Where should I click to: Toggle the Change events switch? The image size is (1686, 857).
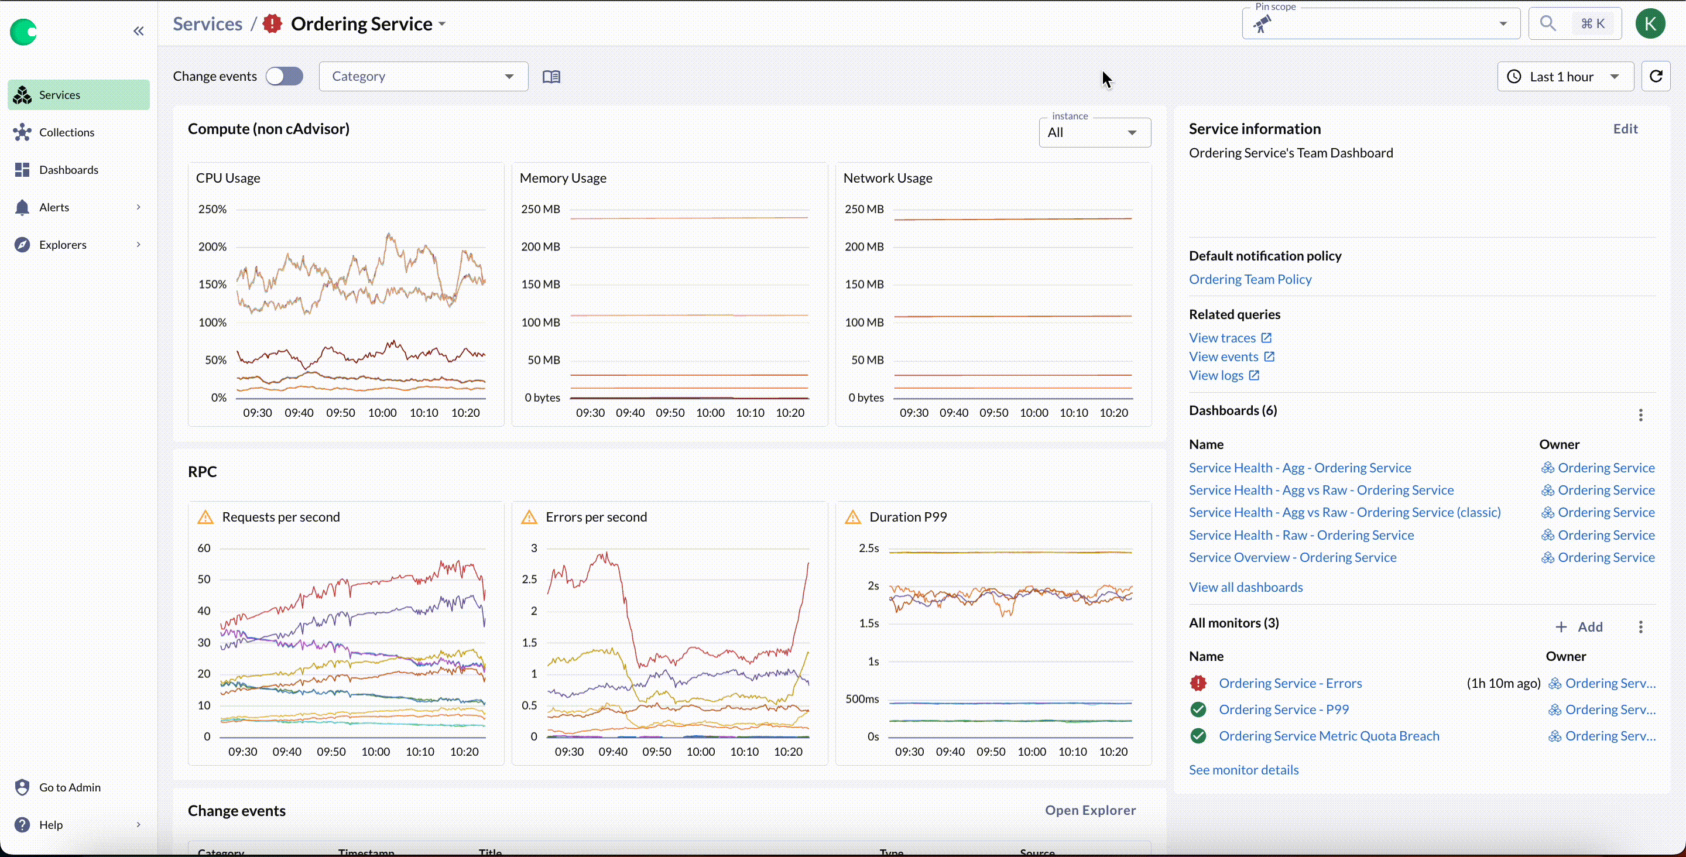[x=284, y=77]
